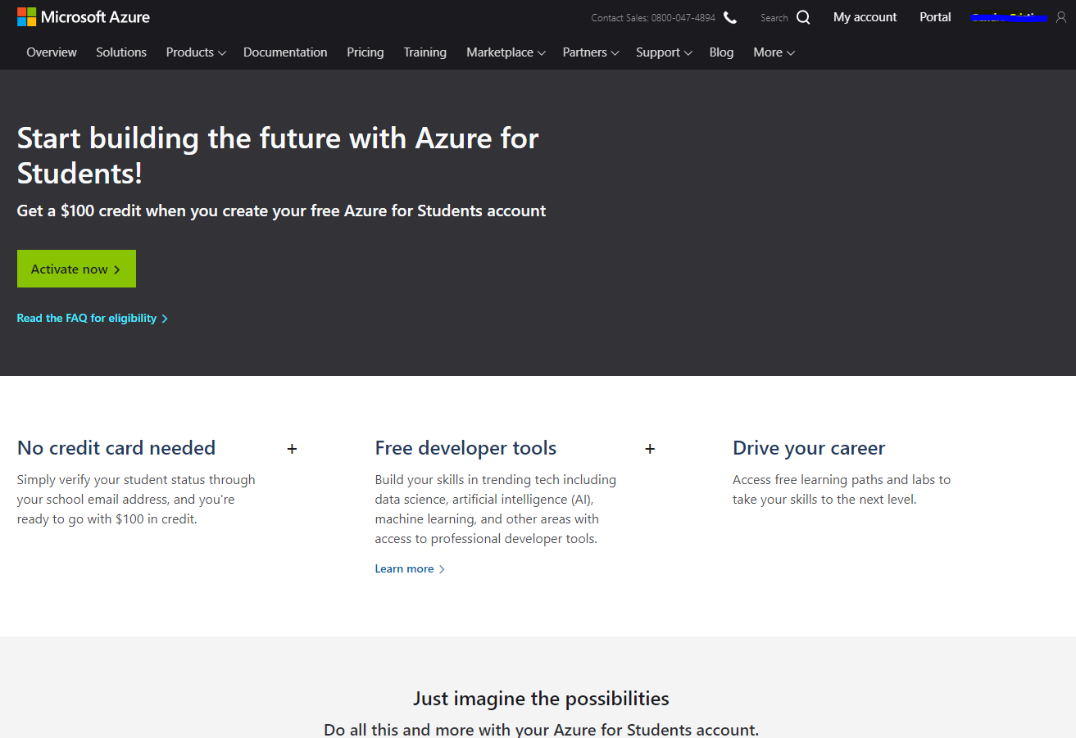Screen dimensions: 1076x738
Task: Click the Learn more link
Action: click(410, 568)
